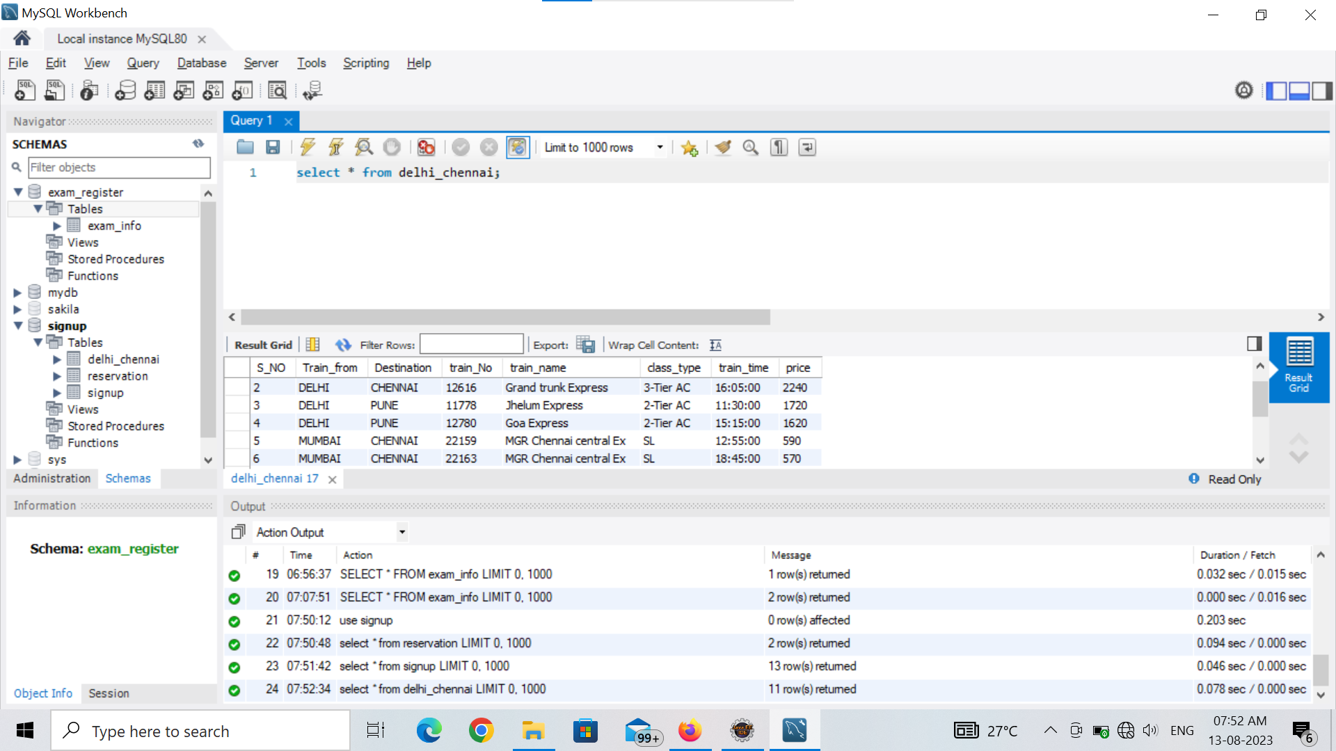
Task: Click the Result Grid sidebar button
Action: pos(1298,367)
